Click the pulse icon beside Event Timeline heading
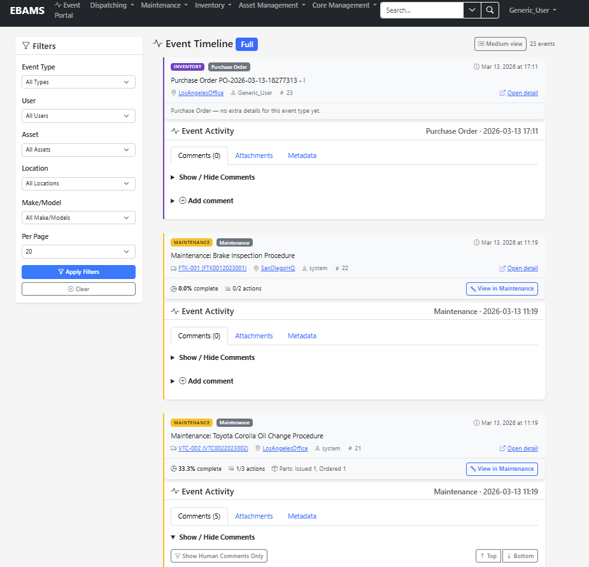This screenshot has width=589, height=567. click(157, 43)
